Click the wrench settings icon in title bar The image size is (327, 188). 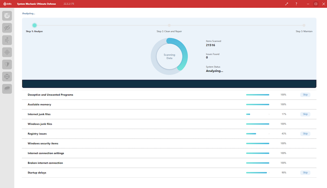[287, 4]
